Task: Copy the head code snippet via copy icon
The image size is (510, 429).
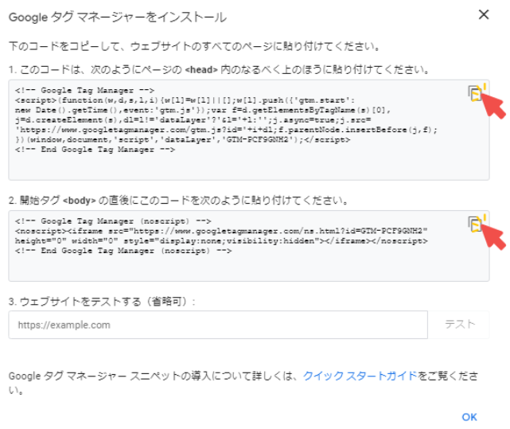Action: [x=475, y=93]
